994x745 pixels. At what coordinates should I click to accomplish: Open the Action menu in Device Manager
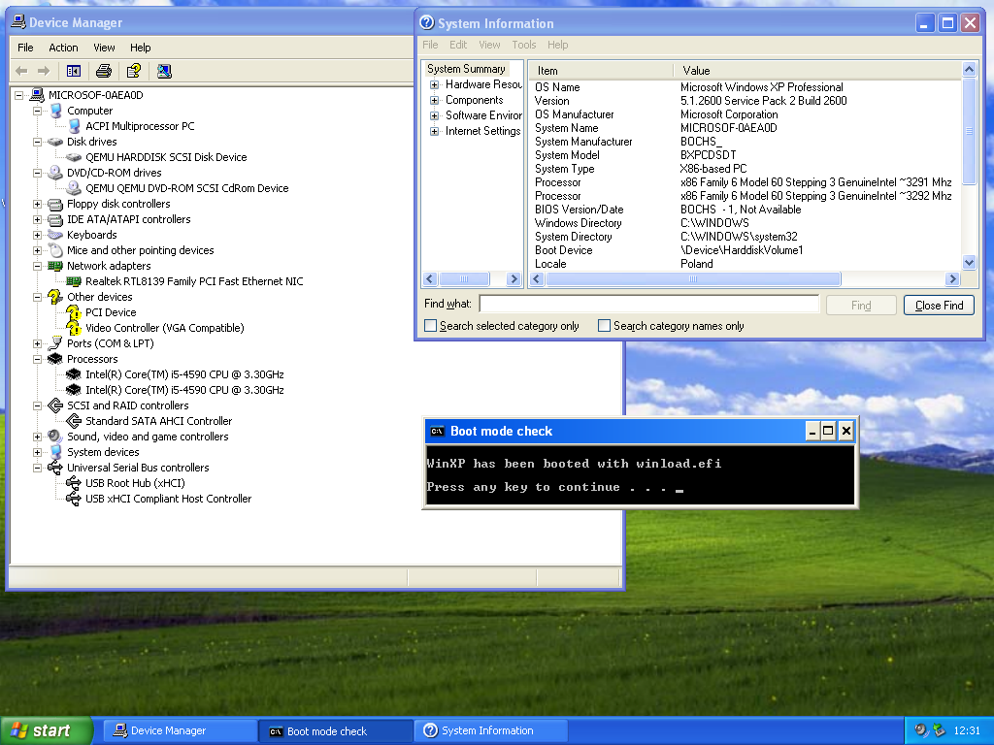click(x=63, y=47)
